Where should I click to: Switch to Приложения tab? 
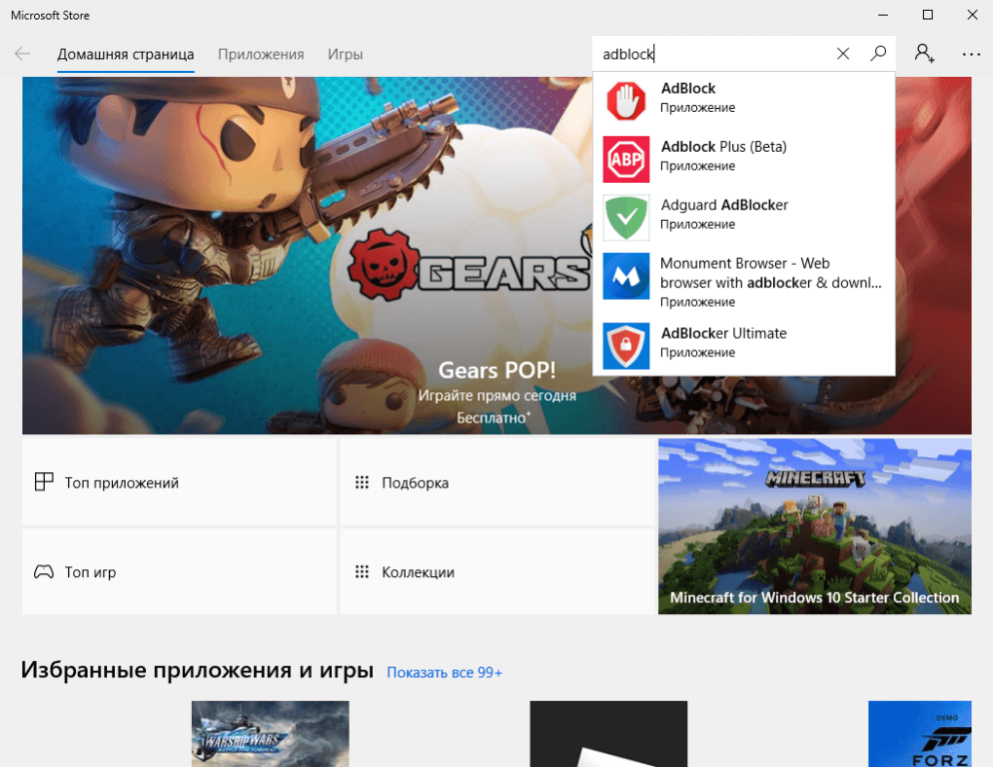click(261, 55)
